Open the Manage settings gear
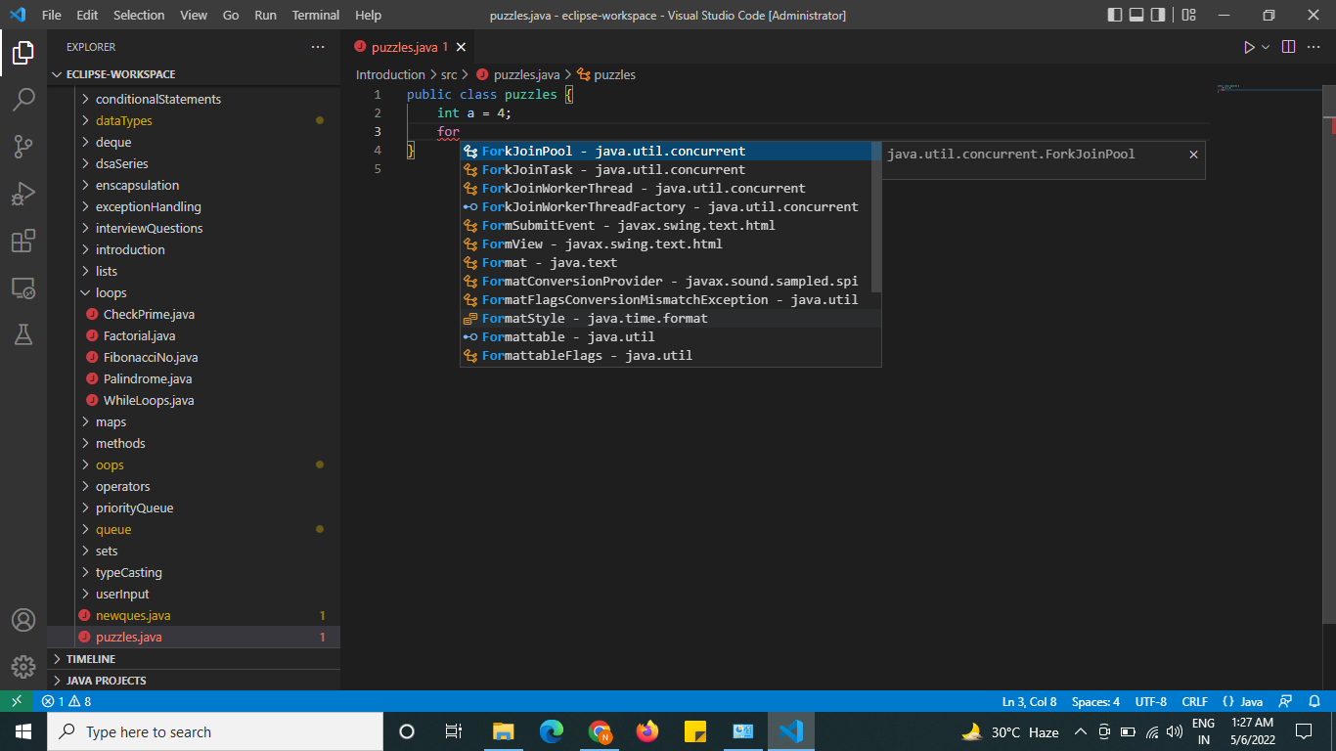The height and width of the screenshot is (751, 1336). 22,667
